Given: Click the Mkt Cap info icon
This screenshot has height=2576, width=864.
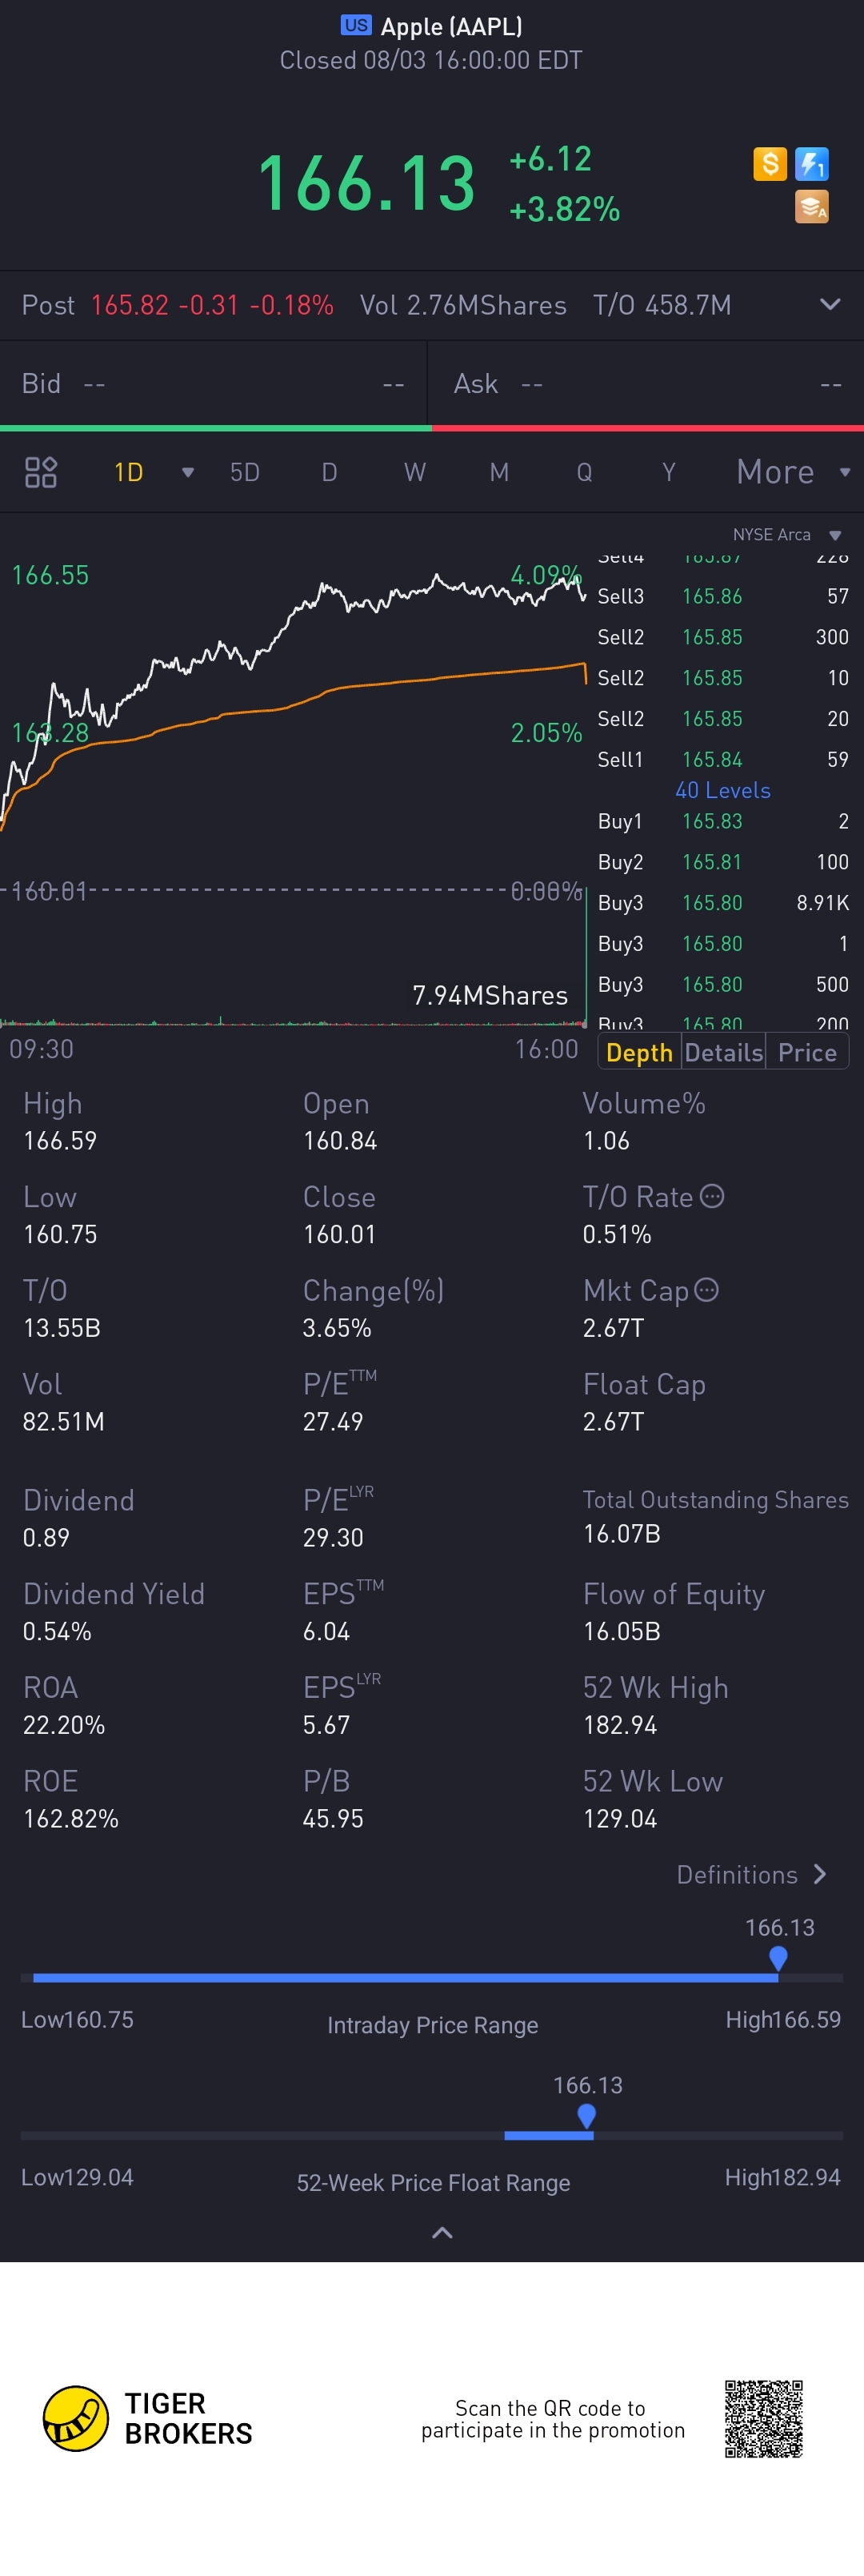Looking at the screenshot, I should [x=706, y=1290].
